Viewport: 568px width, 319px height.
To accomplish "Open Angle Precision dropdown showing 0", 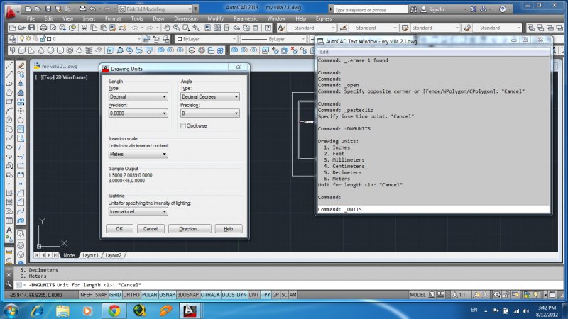I will [x=210, y=113].
